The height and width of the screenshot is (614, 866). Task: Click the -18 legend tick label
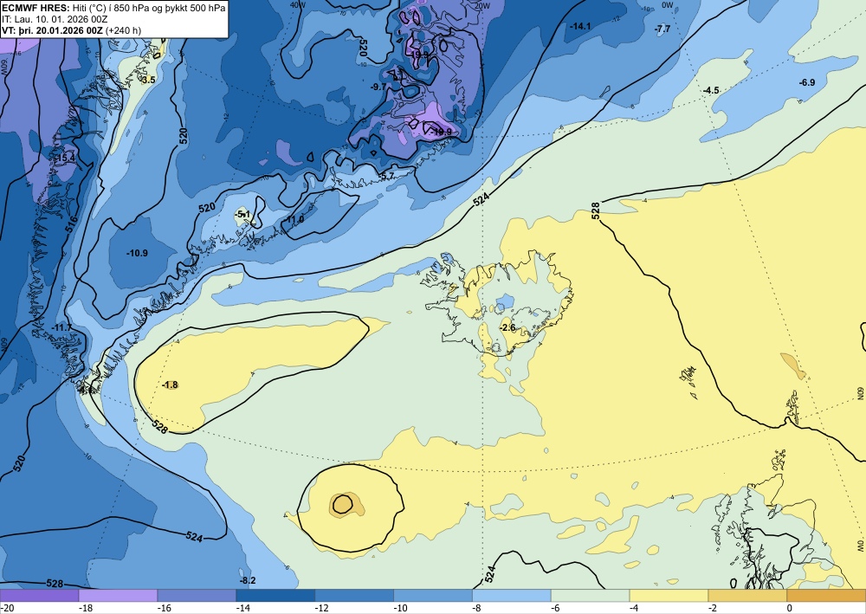(85, 608)
